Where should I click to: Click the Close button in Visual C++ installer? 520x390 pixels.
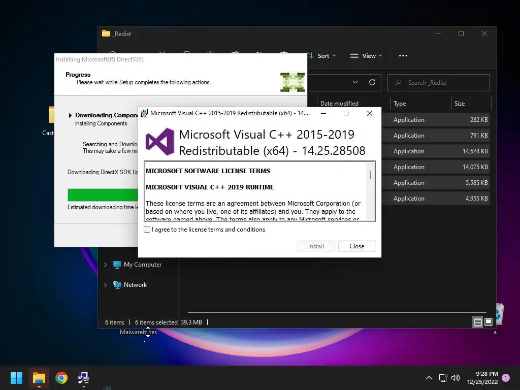pos(356,246)
